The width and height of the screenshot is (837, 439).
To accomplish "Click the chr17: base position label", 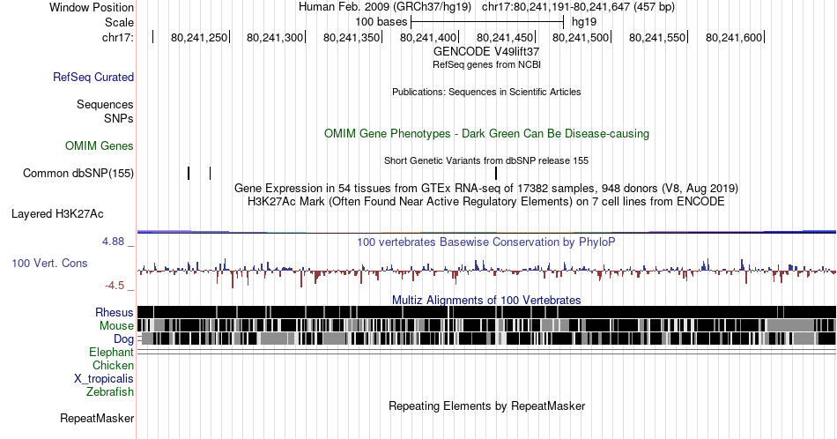I will click(118, 37).
